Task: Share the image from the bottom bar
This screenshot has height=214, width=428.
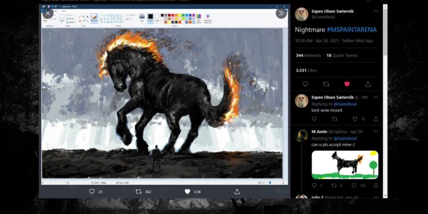Action: (237, 192)
